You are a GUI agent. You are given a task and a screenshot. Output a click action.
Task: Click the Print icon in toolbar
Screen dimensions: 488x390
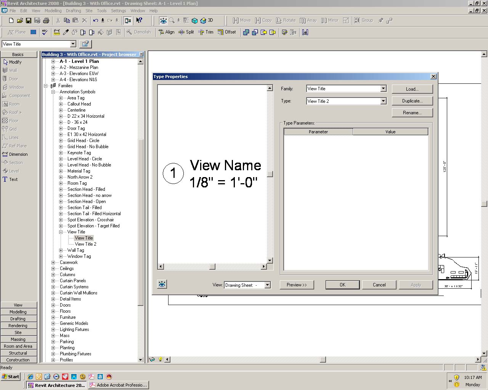[46, 21]
